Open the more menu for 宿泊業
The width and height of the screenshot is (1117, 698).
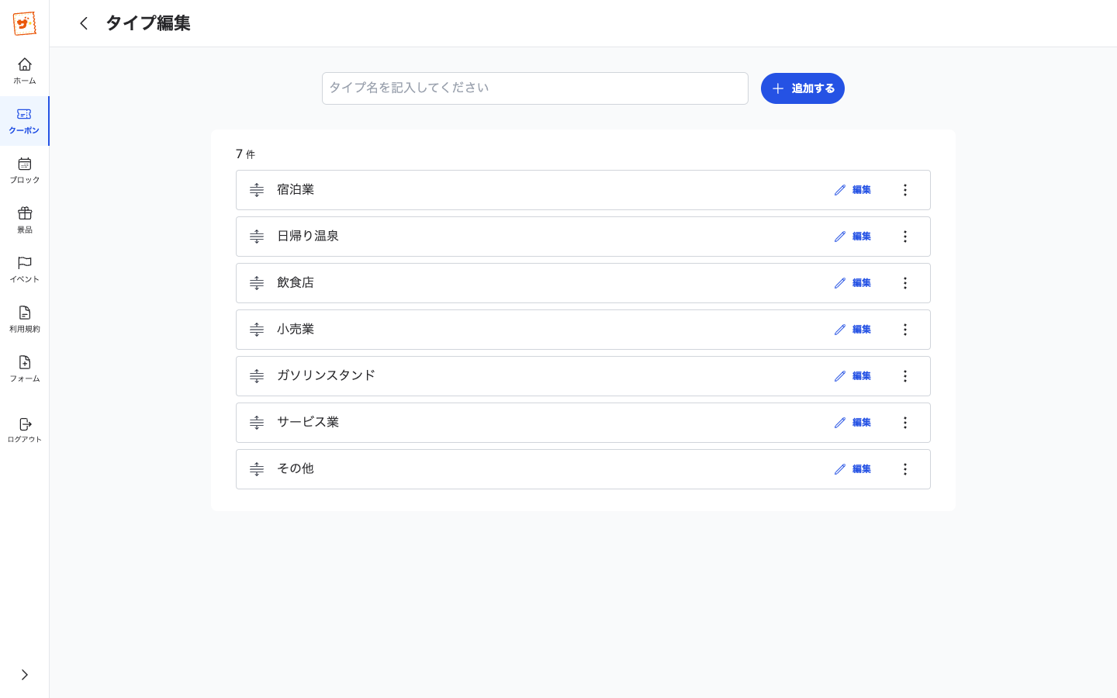pyautogui.click(x=905, y=190)
